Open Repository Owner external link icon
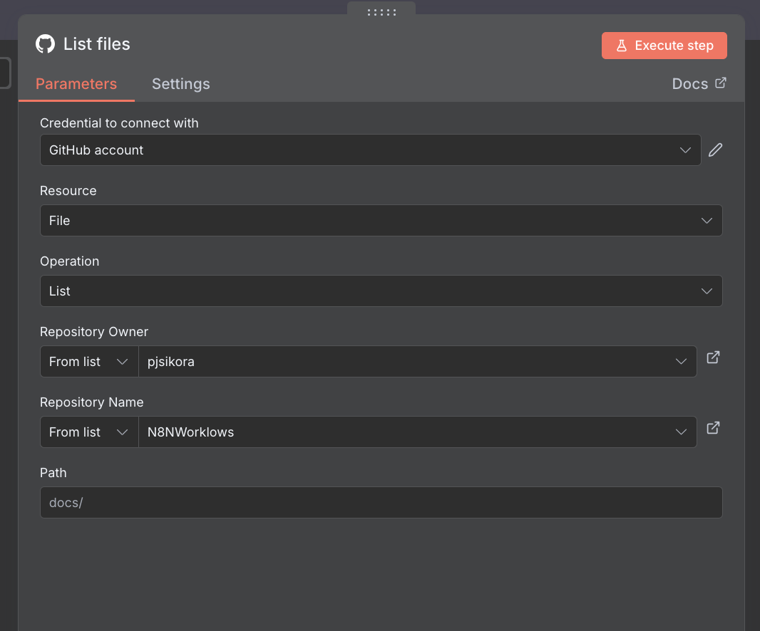 point(713,358)
